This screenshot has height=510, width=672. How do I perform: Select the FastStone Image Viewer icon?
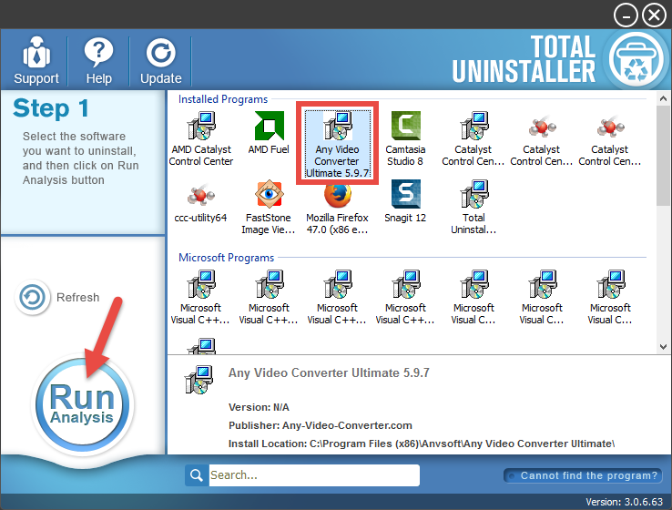[269, 208]
